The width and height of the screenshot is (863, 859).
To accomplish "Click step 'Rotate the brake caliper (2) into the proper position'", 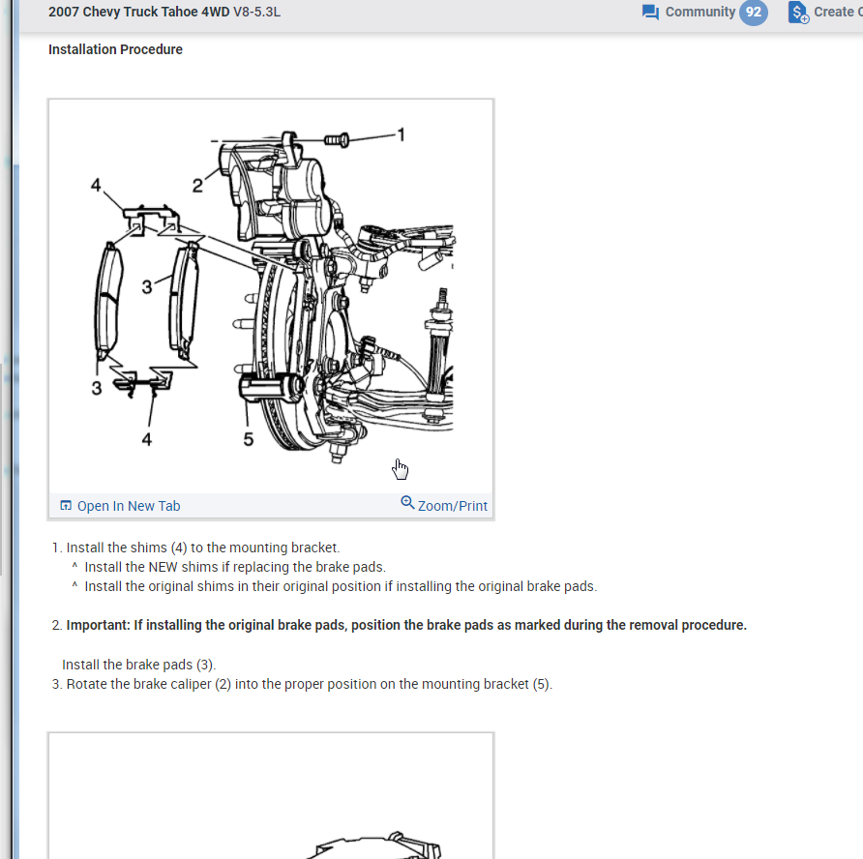I will (310, 684).
